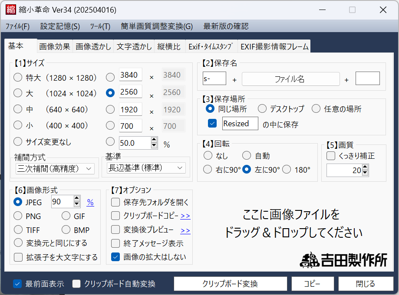Click the クリップボード変換 button
The image size is (399, 295).
click(x=230, y=284)
